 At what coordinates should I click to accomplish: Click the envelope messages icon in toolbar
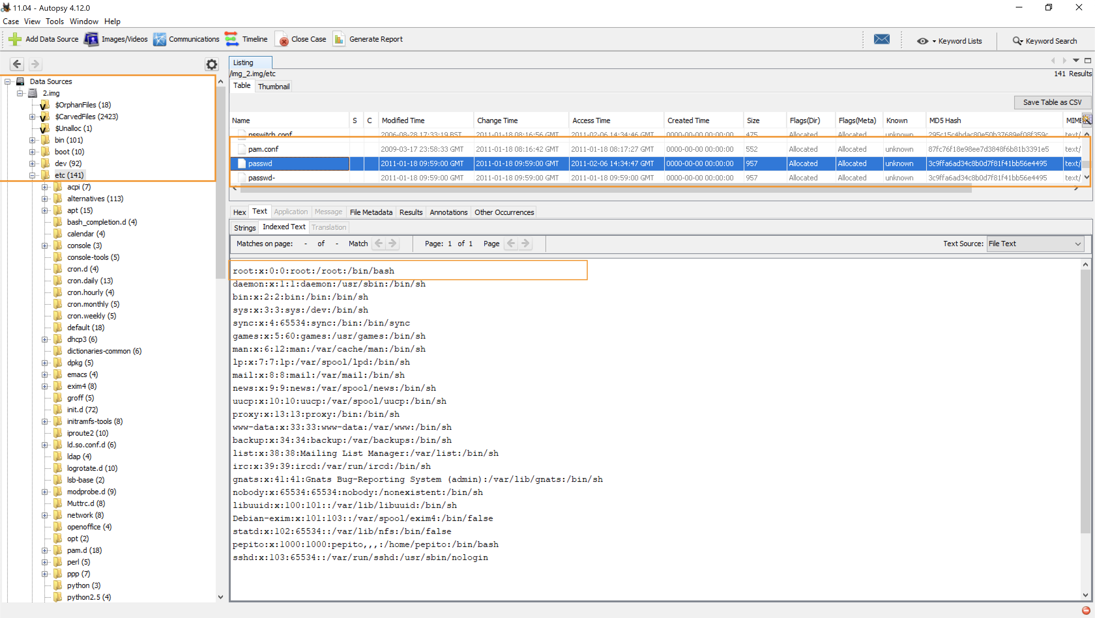882,39
